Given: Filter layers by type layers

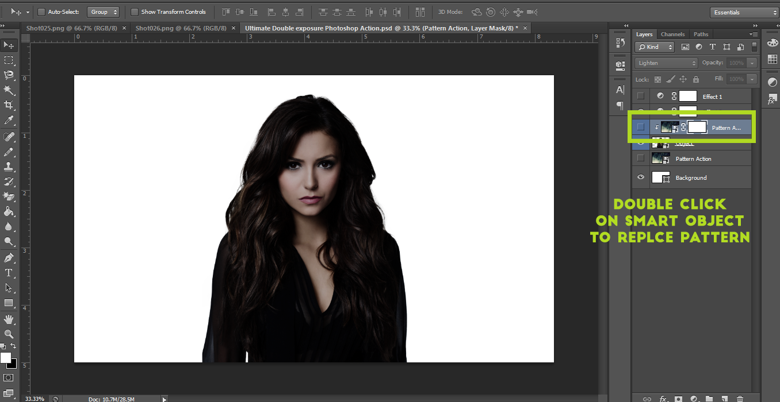Looking at the screenshot, I should (x=713, y=47).
